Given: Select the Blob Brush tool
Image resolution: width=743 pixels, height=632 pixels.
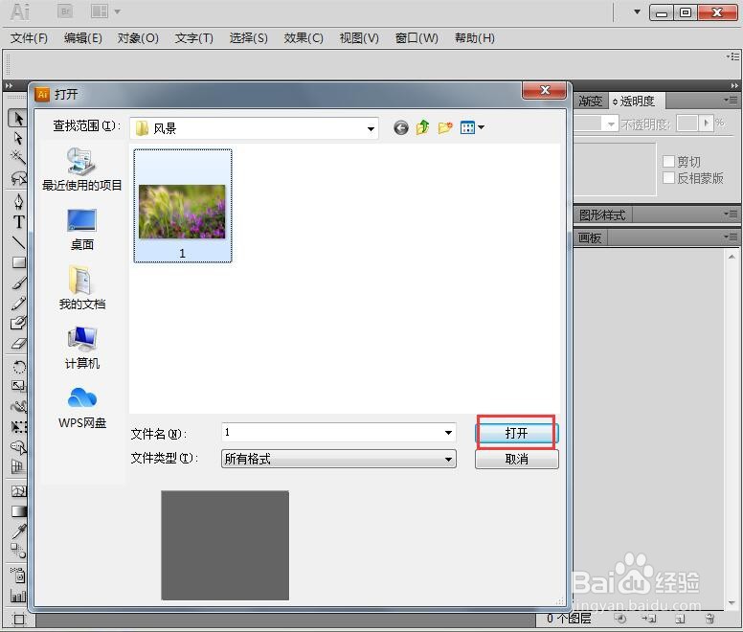Looking at the screenshot, I should coord(18,323).
